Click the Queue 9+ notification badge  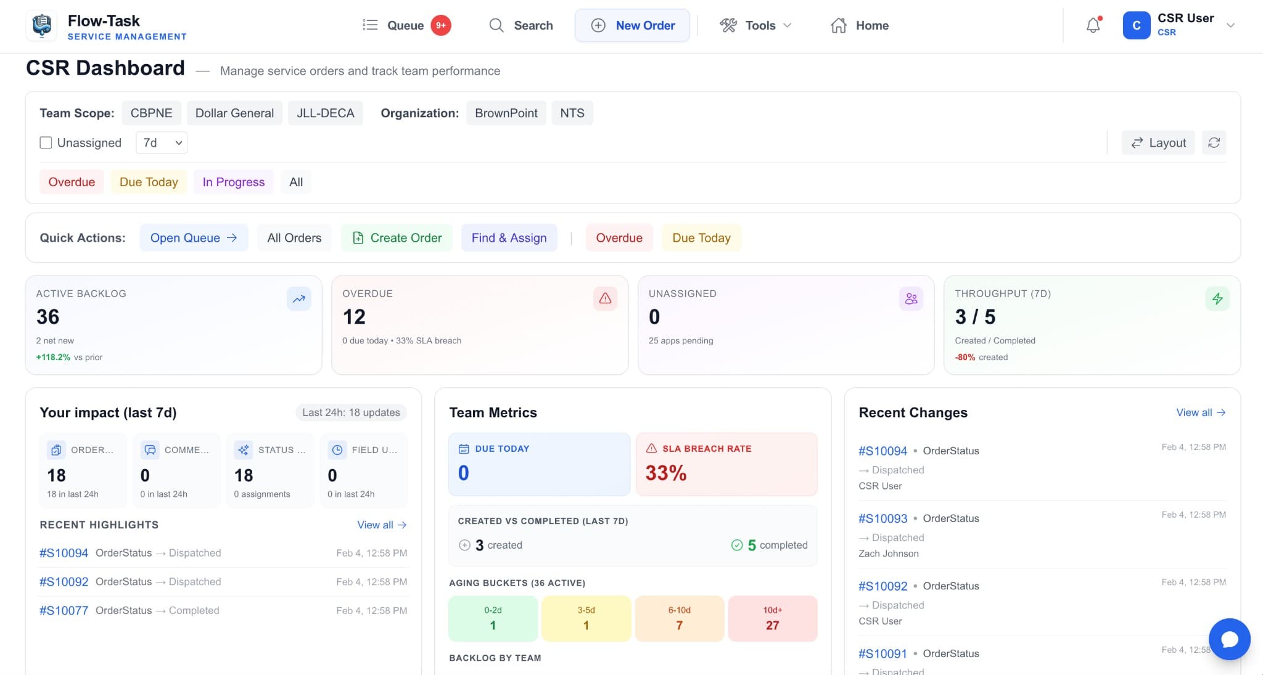pyautogui.click(x=441, y=25)
